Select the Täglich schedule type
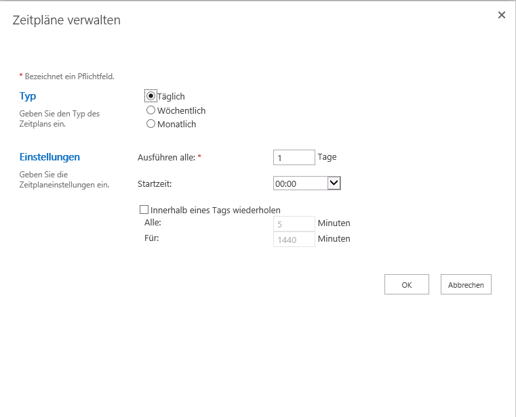 click(x=151, y=95)
